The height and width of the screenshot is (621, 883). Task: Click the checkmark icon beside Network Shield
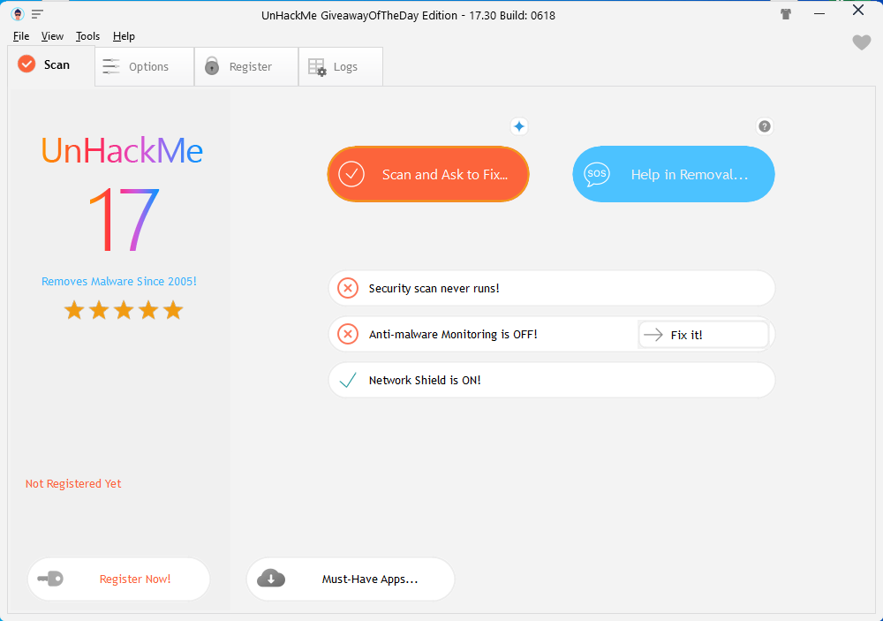(x=348, y=381)
